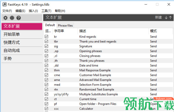This screenshot has width=174, height=112.
Task: Sort by the 字符串 column header
Action: click(x=65, y=31)
